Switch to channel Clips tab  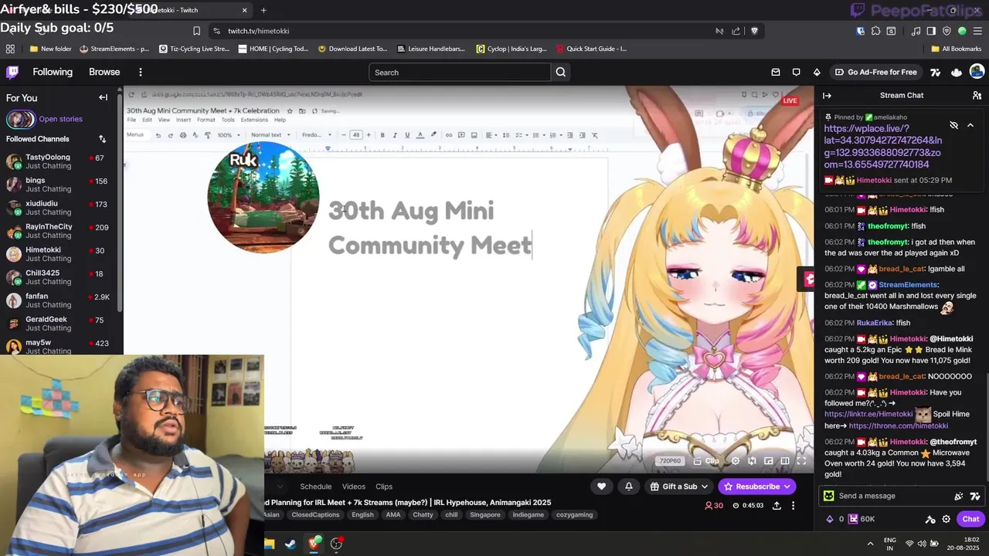click(x=384, y=486)
